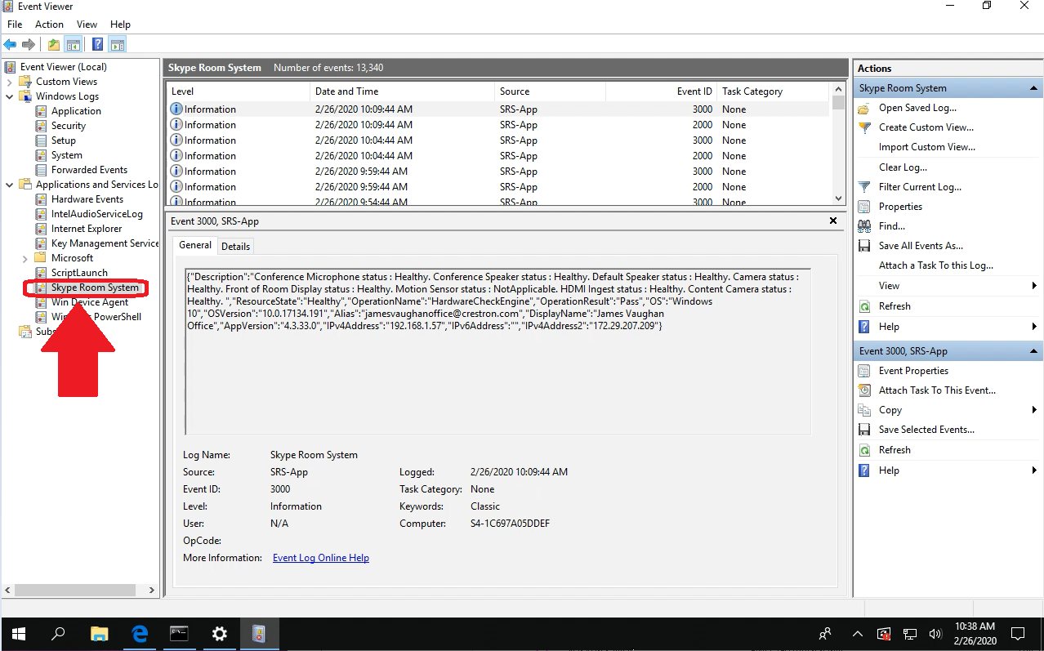Open the Hardware Events log
The height and width of the screenshot is (651, 1044).
[87, 199]
